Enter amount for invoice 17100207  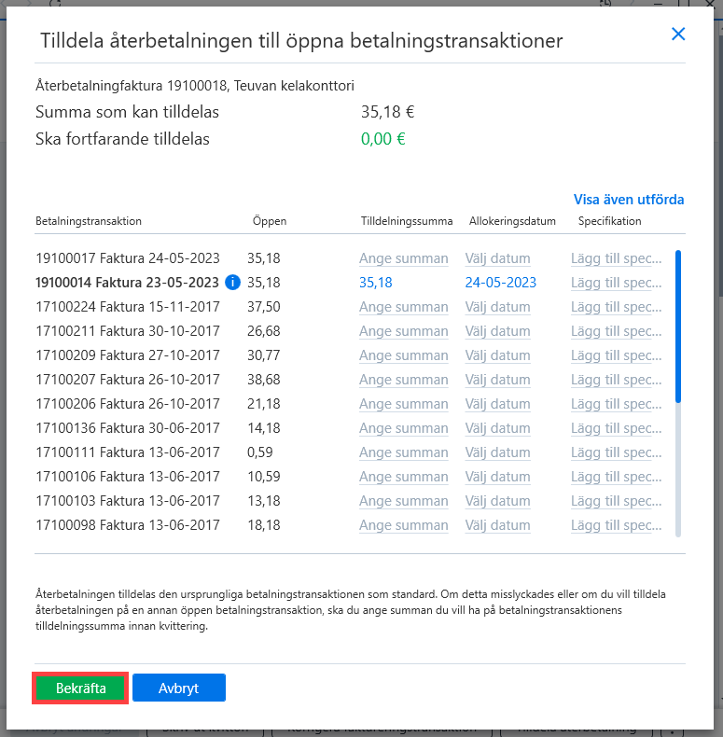403,380
